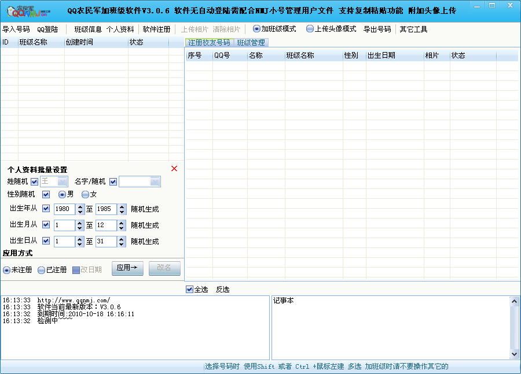Screen dimensions: 521x374
Task: Toggle 出生年从 checkbox
Action: [46, 209]
